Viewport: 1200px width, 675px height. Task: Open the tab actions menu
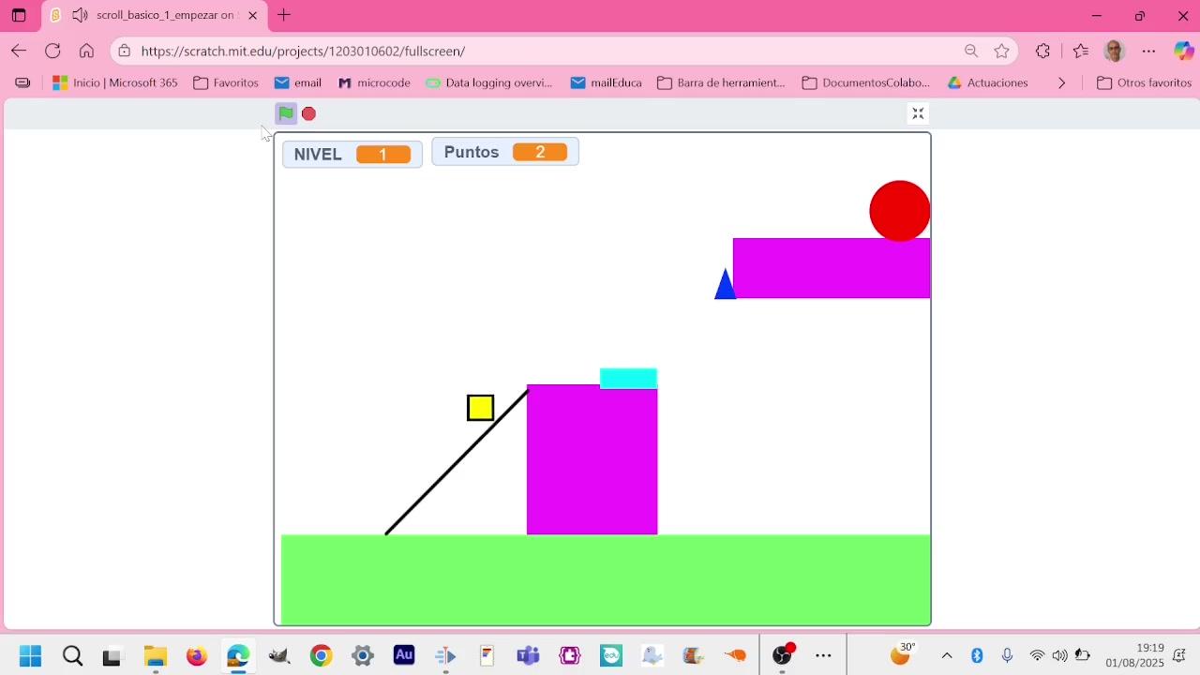point(19,15)
